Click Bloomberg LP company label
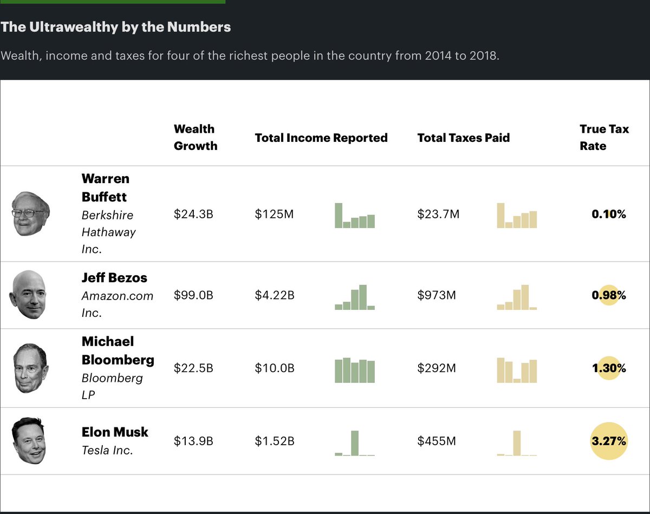 112,386
